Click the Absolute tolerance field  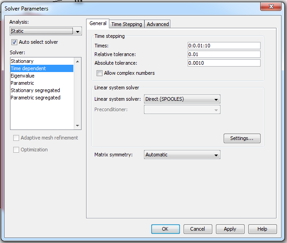coord(224,63)
